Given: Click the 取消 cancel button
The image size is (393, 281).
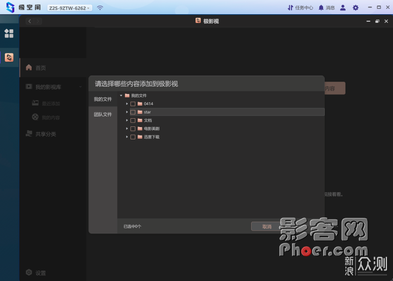Looking at the screenshot, I should point(267,227).
